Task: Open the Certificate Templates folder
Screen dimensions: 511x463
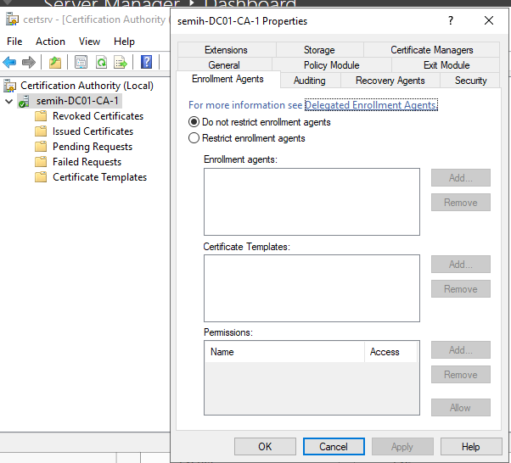Action: click(x=99, y=177)
